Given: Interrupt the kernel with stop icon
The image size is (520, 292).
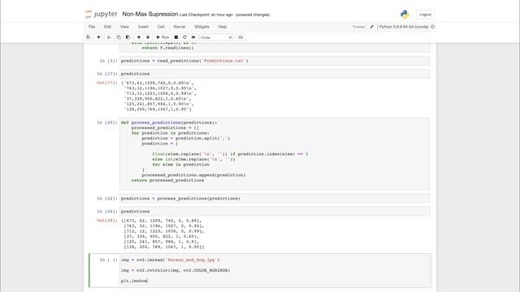Looking at the screenshot, I should 176,37.
